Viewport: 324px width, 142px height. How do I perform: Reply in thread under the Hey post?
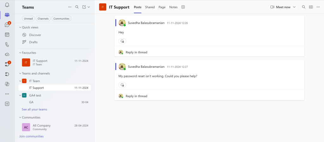pos(136,52)
